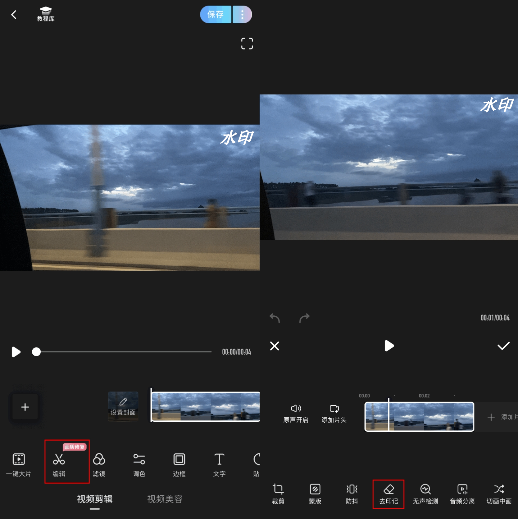Open the 调色 color adjust tool
Image resolution: width=518 pixels, height=519 pixels.
(139, 465)
